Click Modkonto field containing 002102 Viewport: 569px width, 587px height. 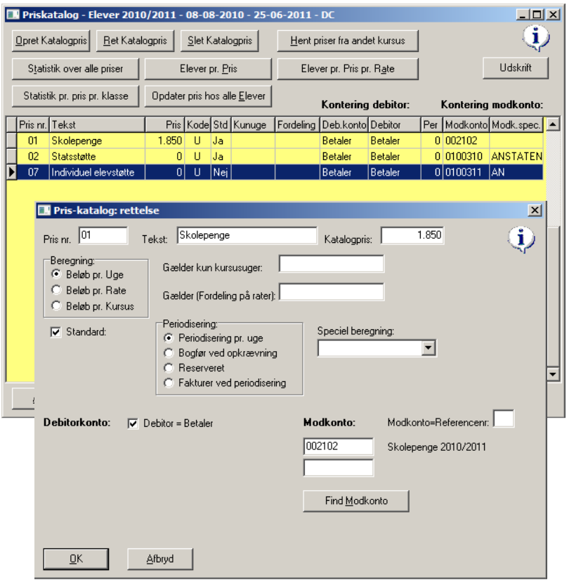point(339,447)
